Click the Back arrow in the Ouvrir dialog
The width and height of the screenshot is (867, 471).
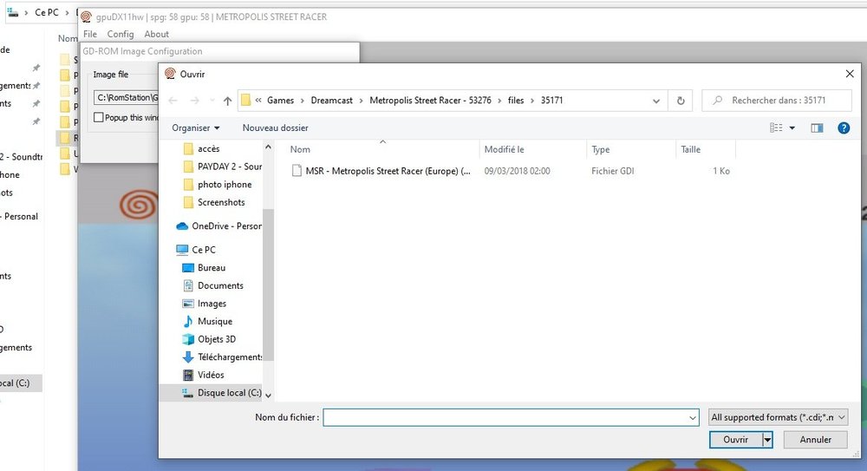pyautogui.click(x=173, y=101)
